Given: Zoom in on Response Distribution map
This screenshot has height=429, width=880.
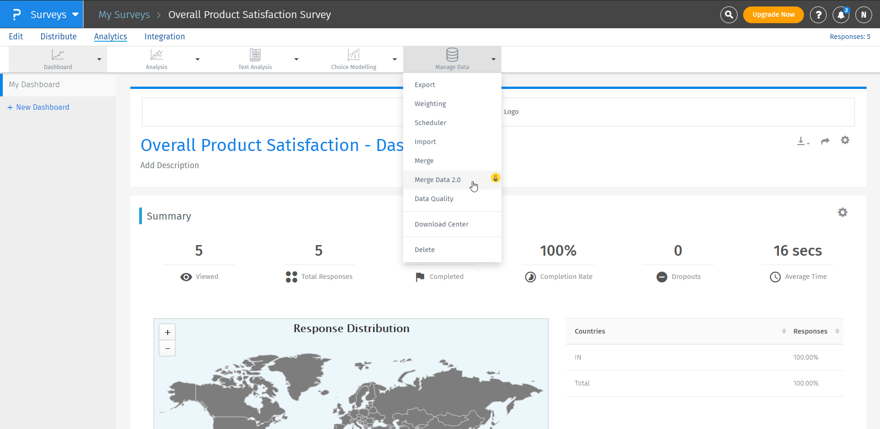Looking at the screenshot, I should coord(167,332).
